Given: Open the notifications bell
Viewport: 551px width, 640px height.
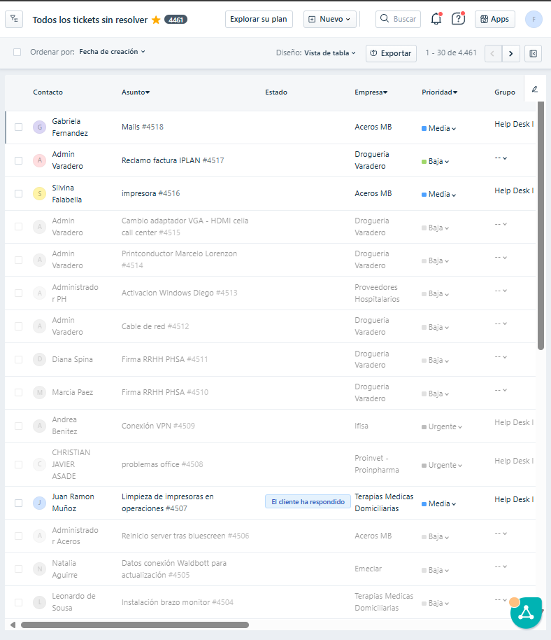Looking at the screenshot, I should [436, 19].
